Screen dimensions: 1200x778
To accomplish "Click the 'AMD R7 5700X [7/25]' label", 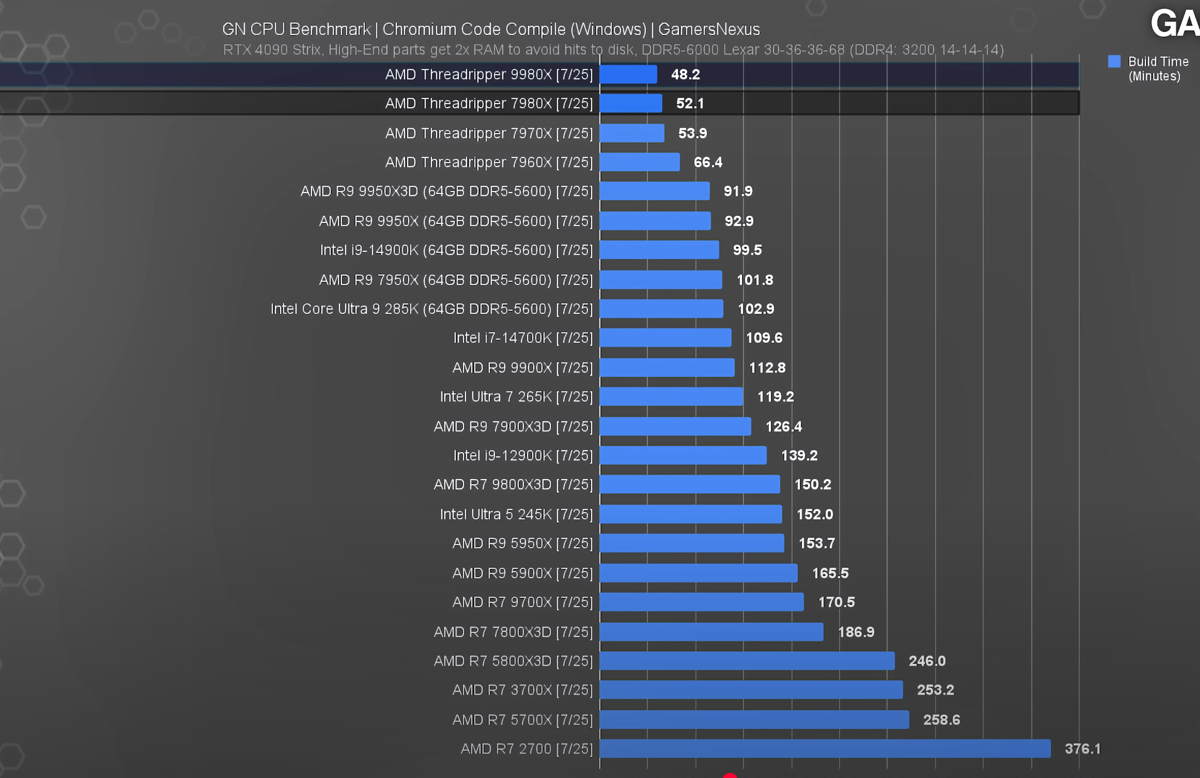I will [x=522, y=720].
